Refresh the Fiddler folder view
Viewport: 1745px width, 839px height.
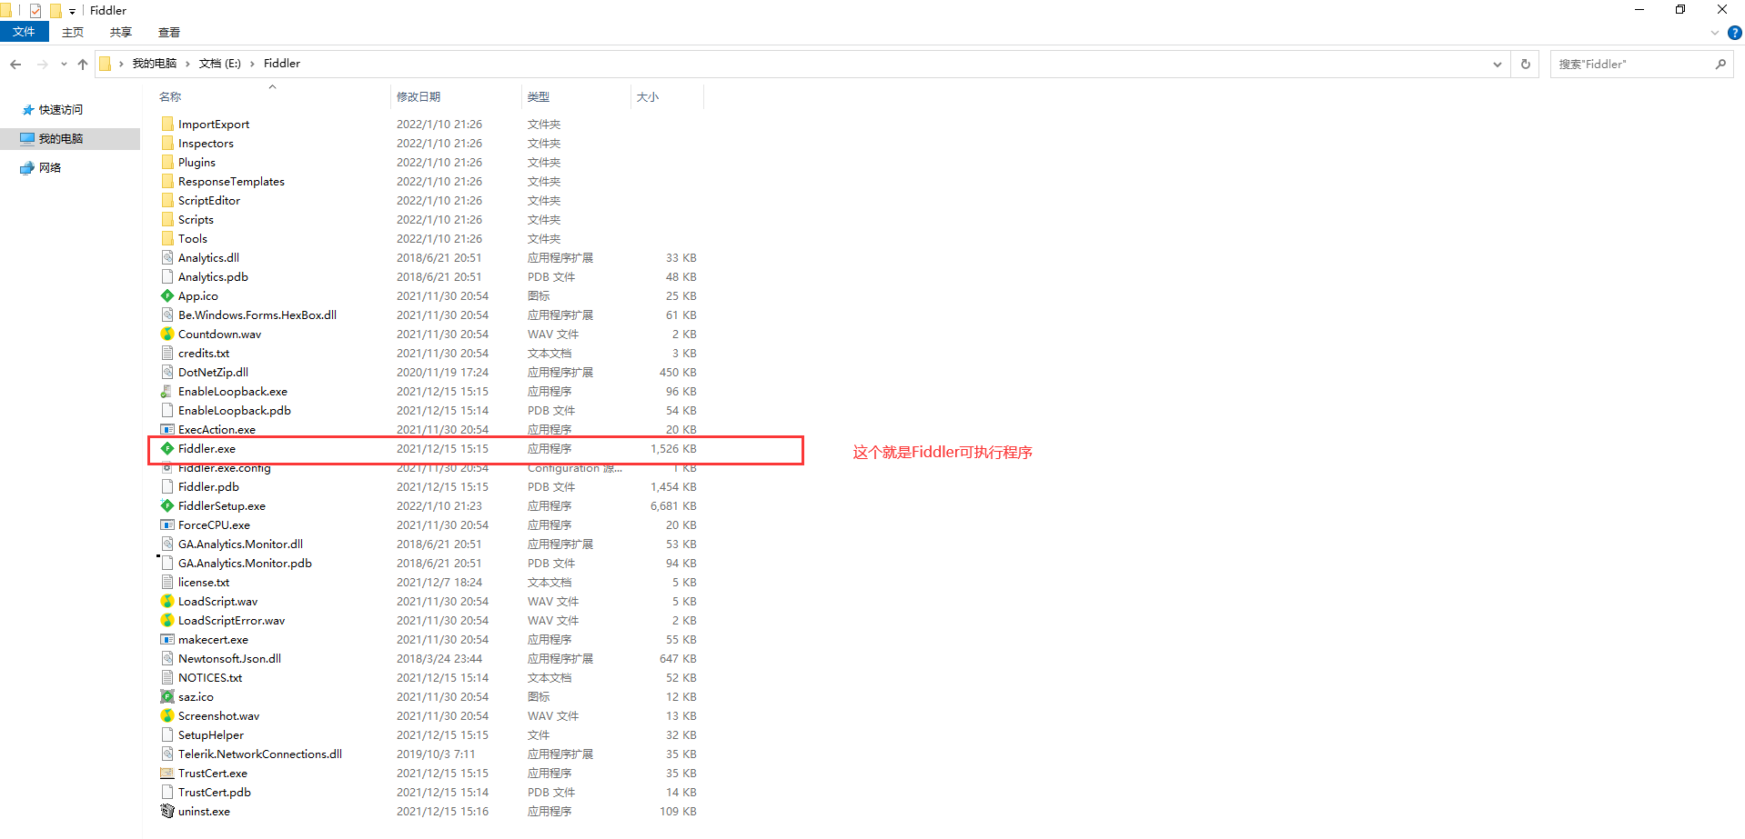click(1526, 64)
